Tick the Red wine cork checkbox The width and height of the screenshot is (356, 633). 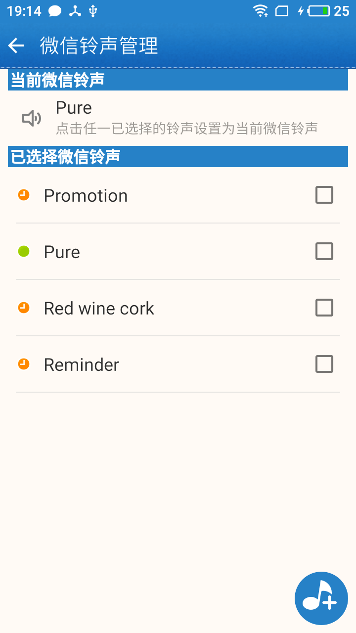point(324,308)
